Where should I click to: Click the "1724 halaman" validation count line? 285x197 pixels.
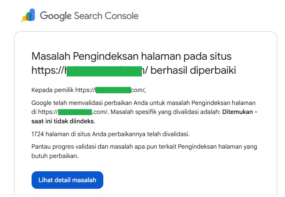click(x=110, y=134)
